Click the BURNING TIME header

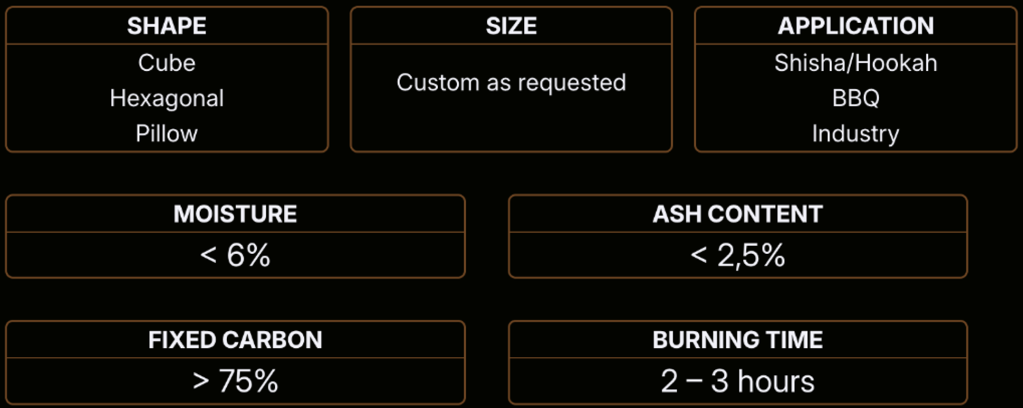tap(737, 340)
